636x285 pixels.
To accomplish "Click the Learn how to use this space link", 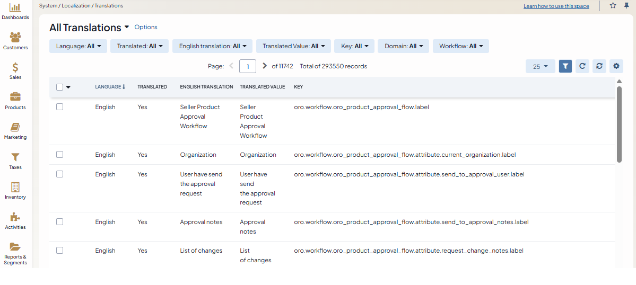I will coord(556,6).
